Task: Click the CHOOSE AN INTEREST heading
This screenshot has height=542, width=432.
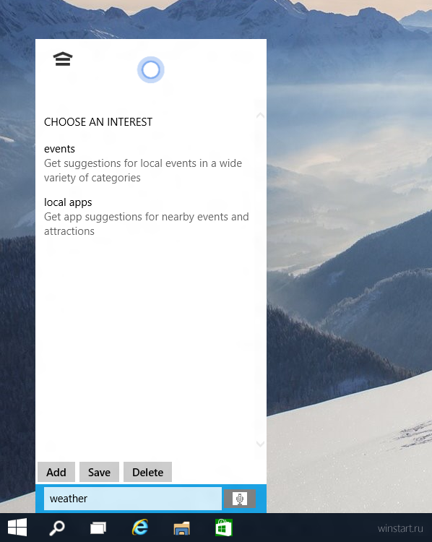Action: click(98, 121)
